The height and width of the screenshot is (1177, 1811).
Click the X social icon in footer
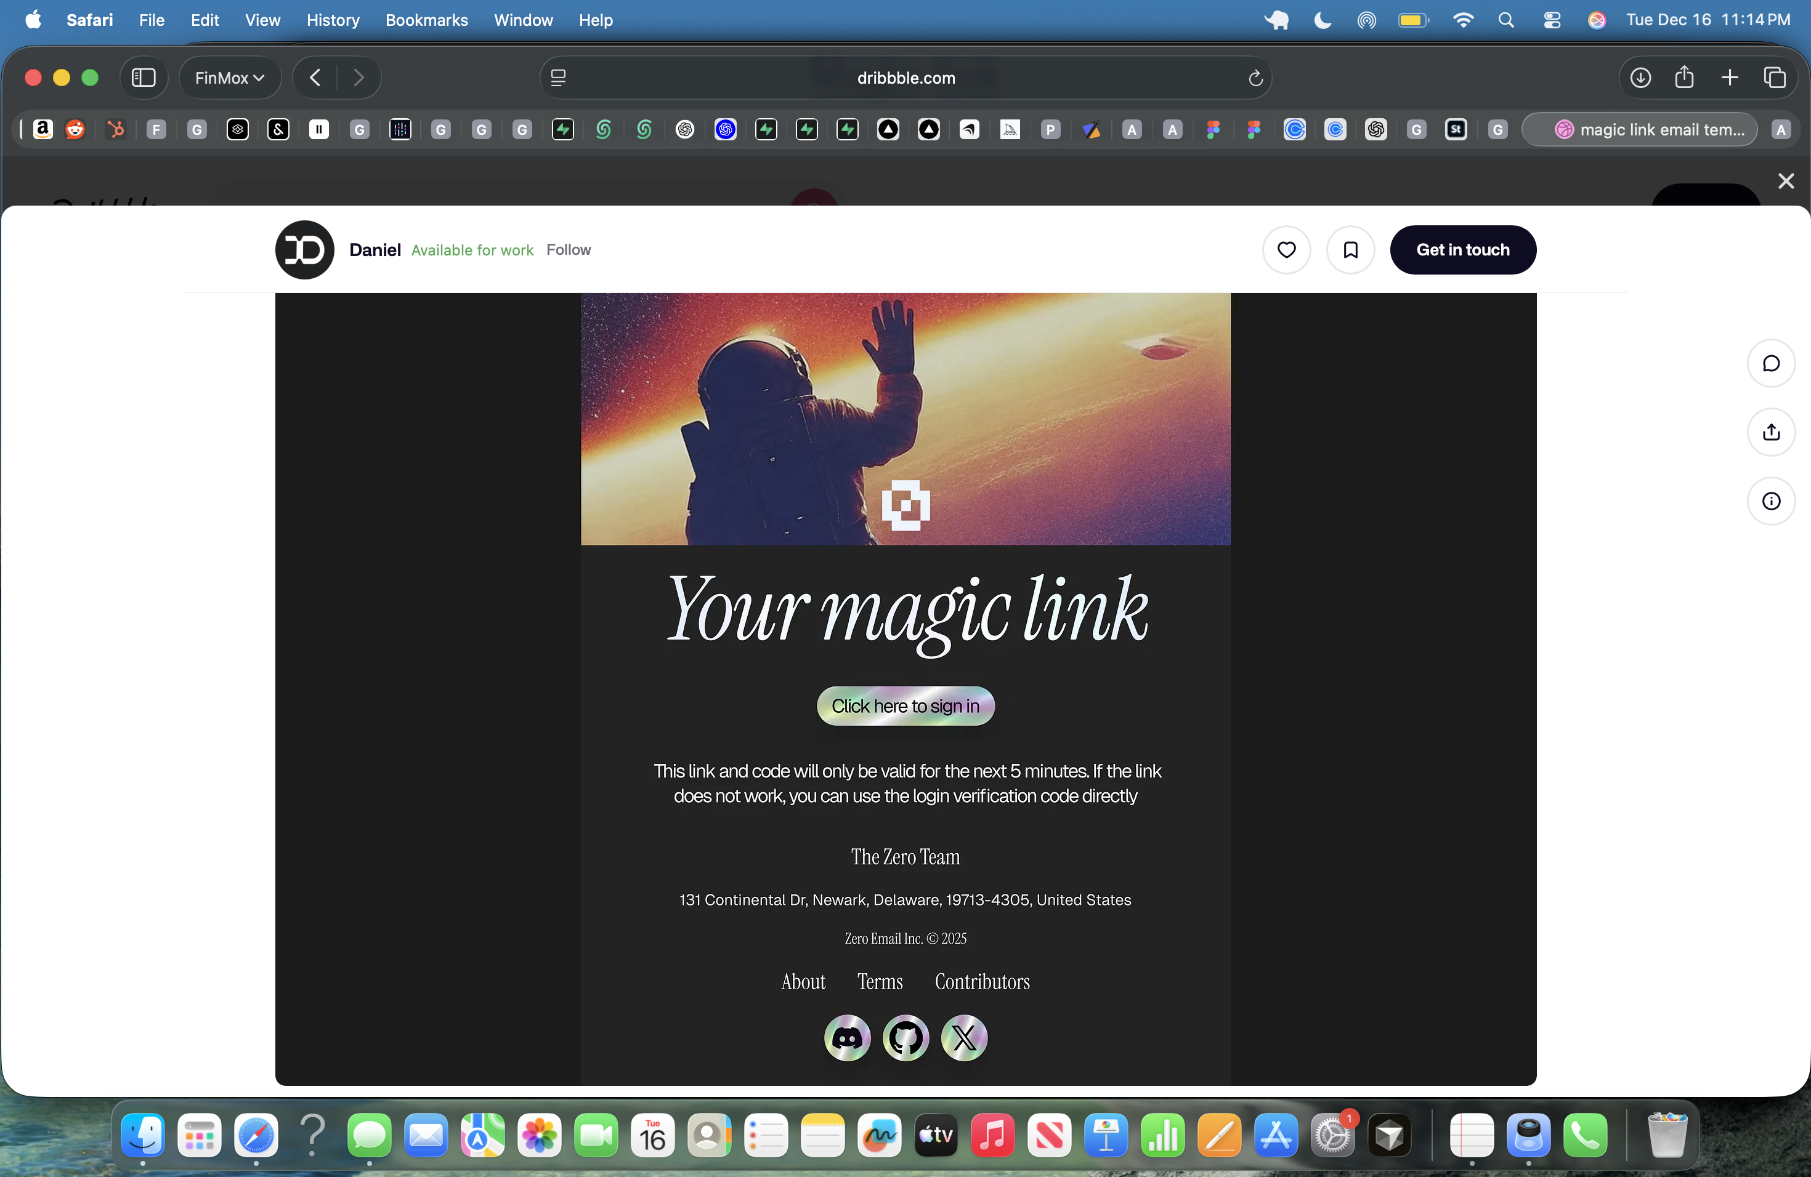coord(963,1037)
